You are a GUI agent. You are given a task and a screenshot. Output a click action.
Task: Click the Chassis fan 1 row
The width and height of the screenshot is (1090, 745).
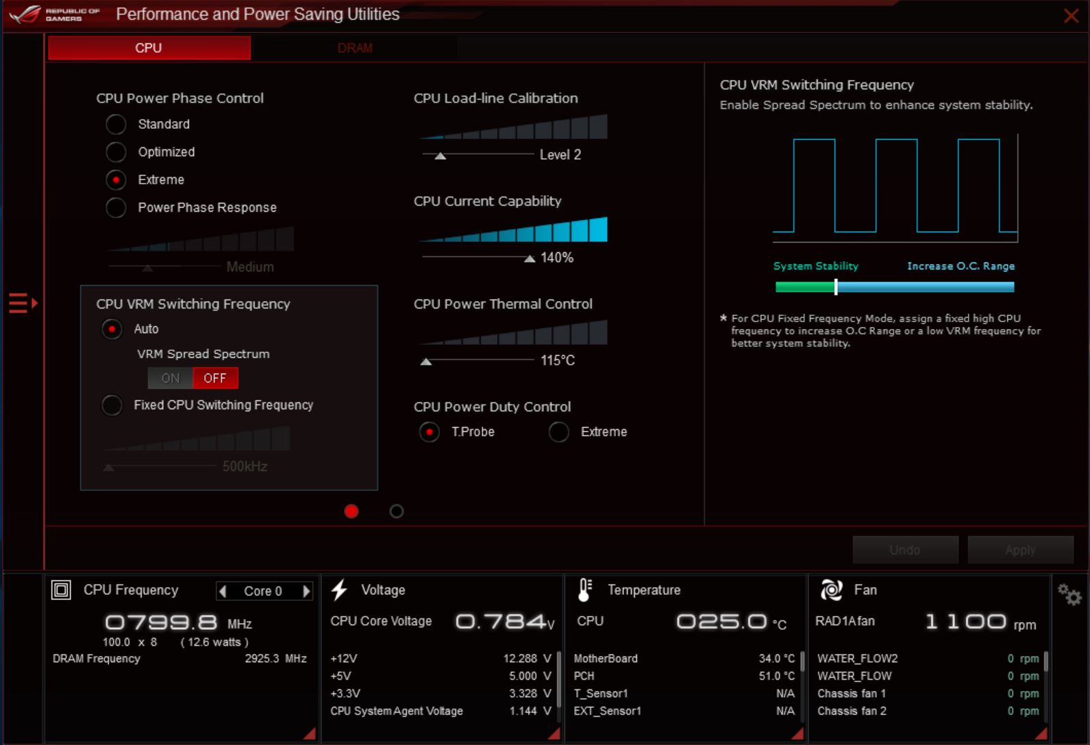[928, 694]
